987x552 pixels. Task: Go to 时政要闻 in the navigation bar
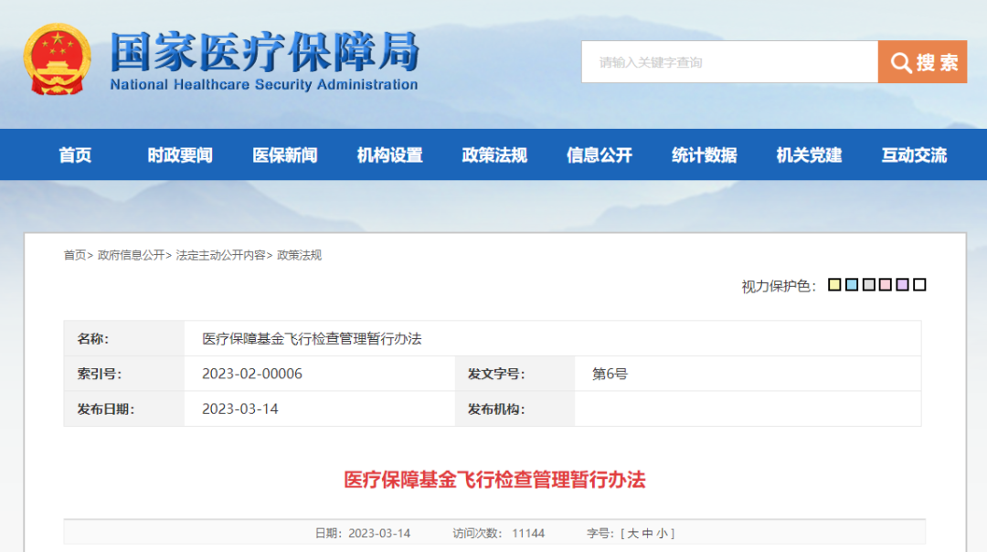[180, 155]
